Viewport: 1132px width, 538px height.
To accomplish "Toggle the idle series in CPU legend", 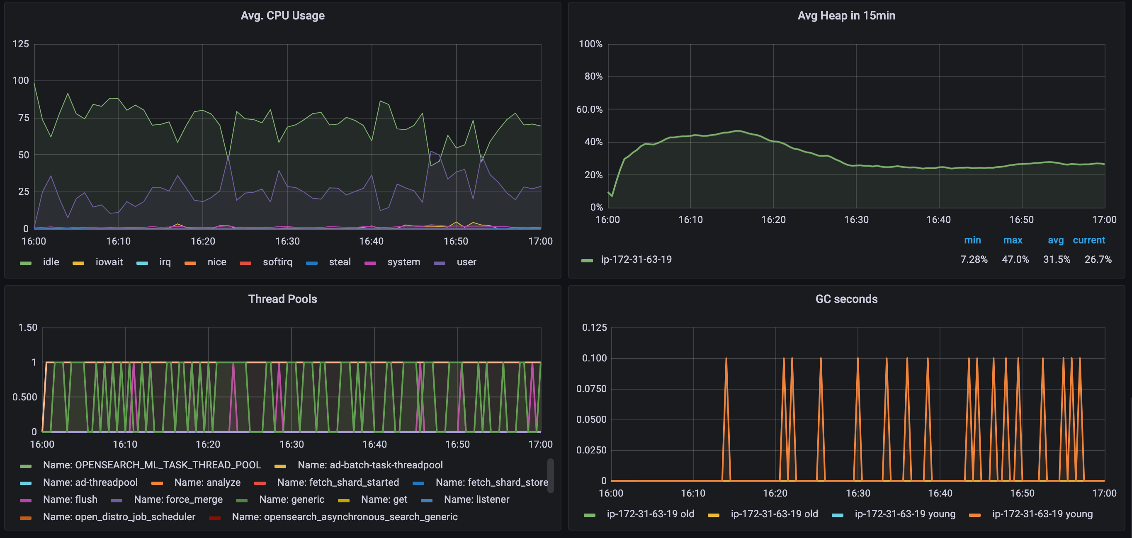I will (x=51, y=262).
